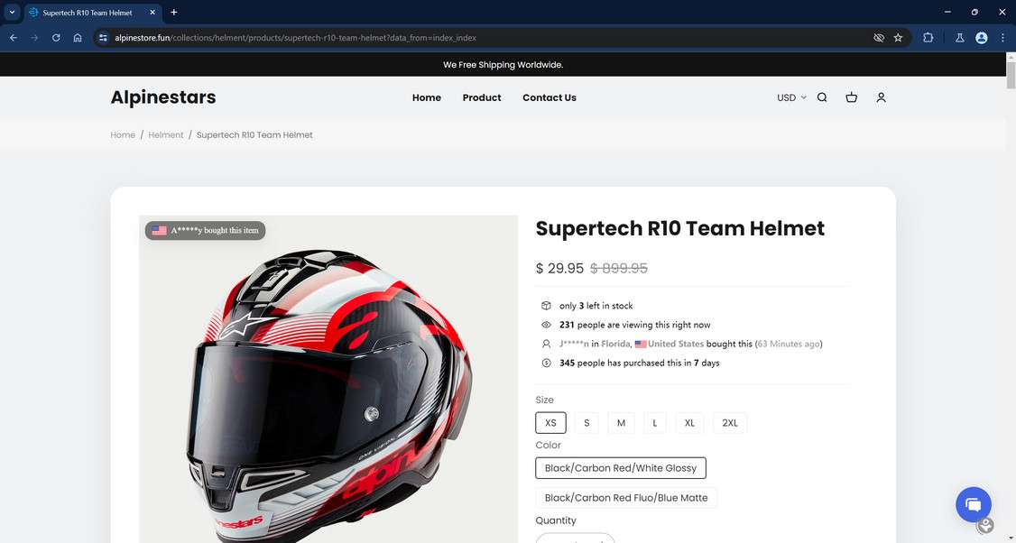Go to browser home icon
The image size is (1016, 543).
(x=77, y=38)
